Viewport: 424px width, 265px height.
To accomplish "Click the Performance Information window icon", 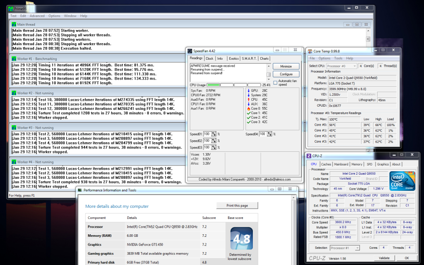I will pos(80,190).
